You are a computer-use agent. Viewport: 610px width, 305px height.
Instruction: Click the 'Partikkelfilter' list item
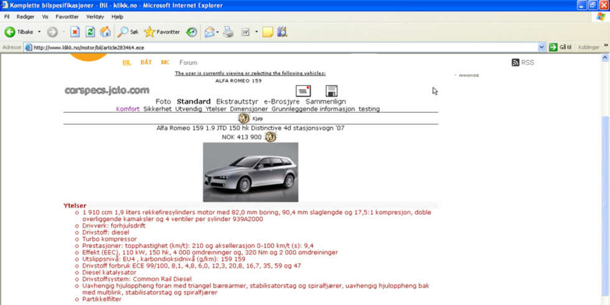tap(102, 299)
